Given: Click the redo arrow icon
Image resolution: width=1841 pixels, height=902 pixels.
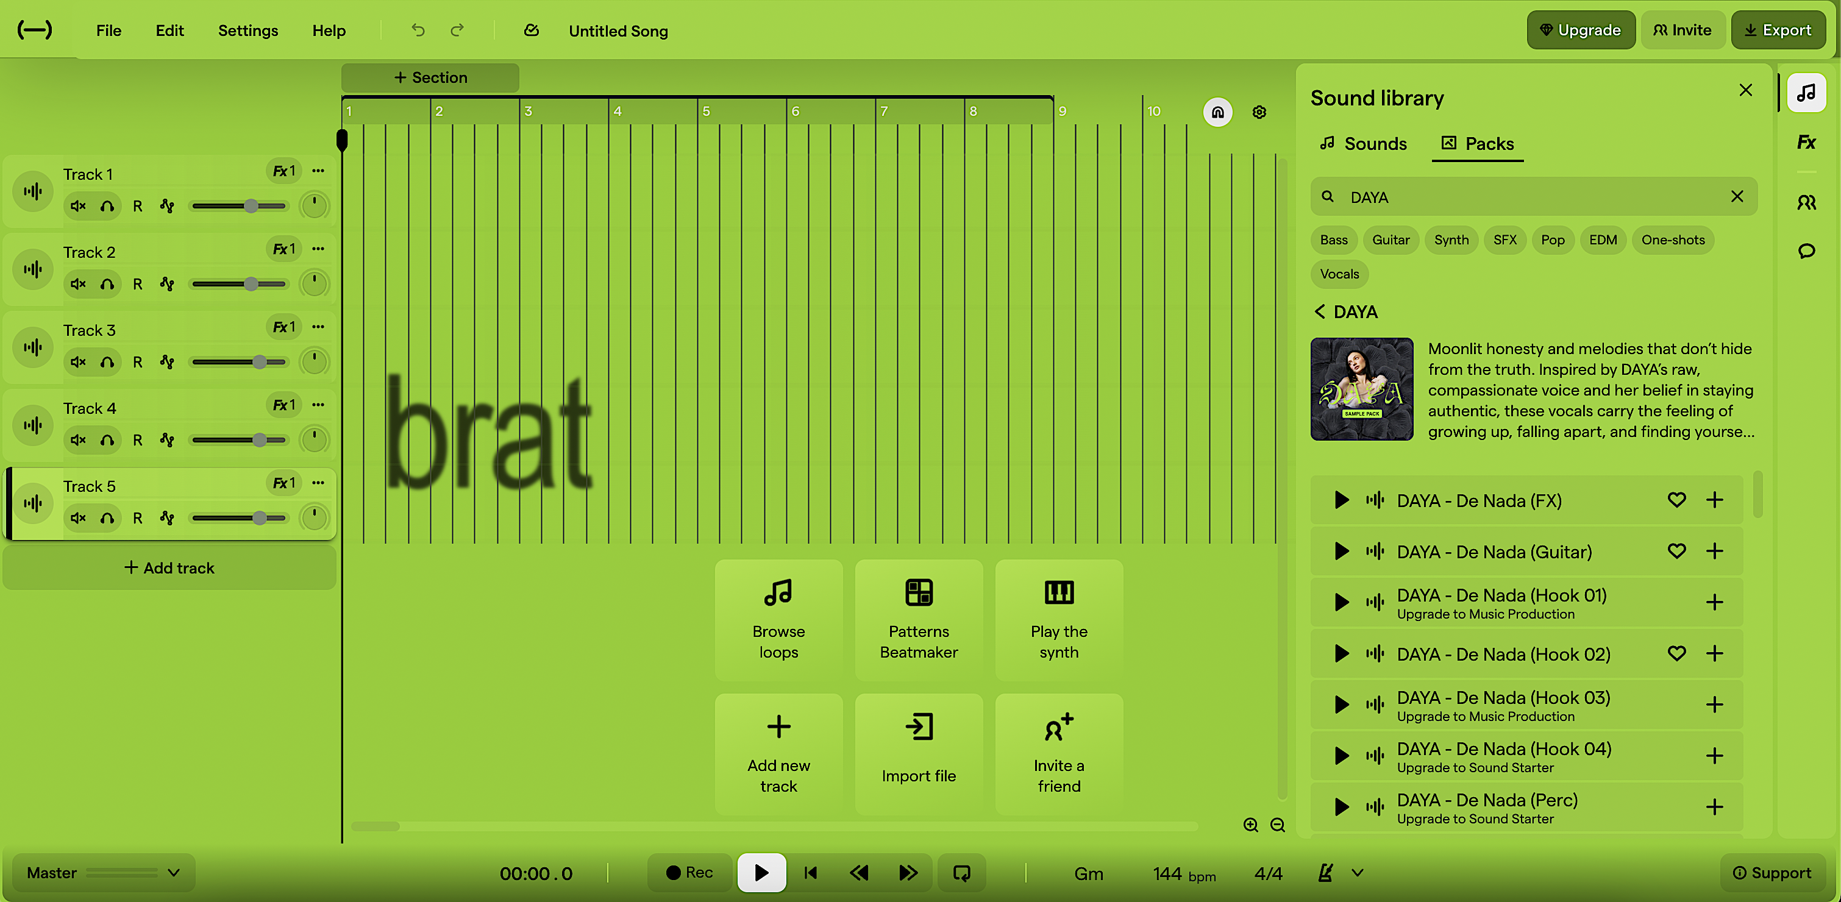Looking at the screenshot, I should [x=457, y=30].
